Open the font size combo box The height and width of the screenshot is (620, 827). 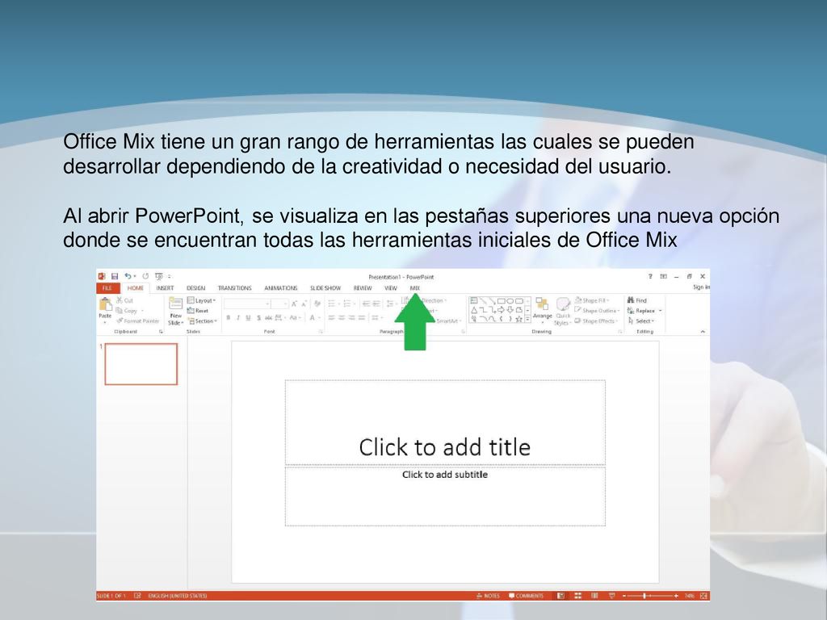[279, 304]
